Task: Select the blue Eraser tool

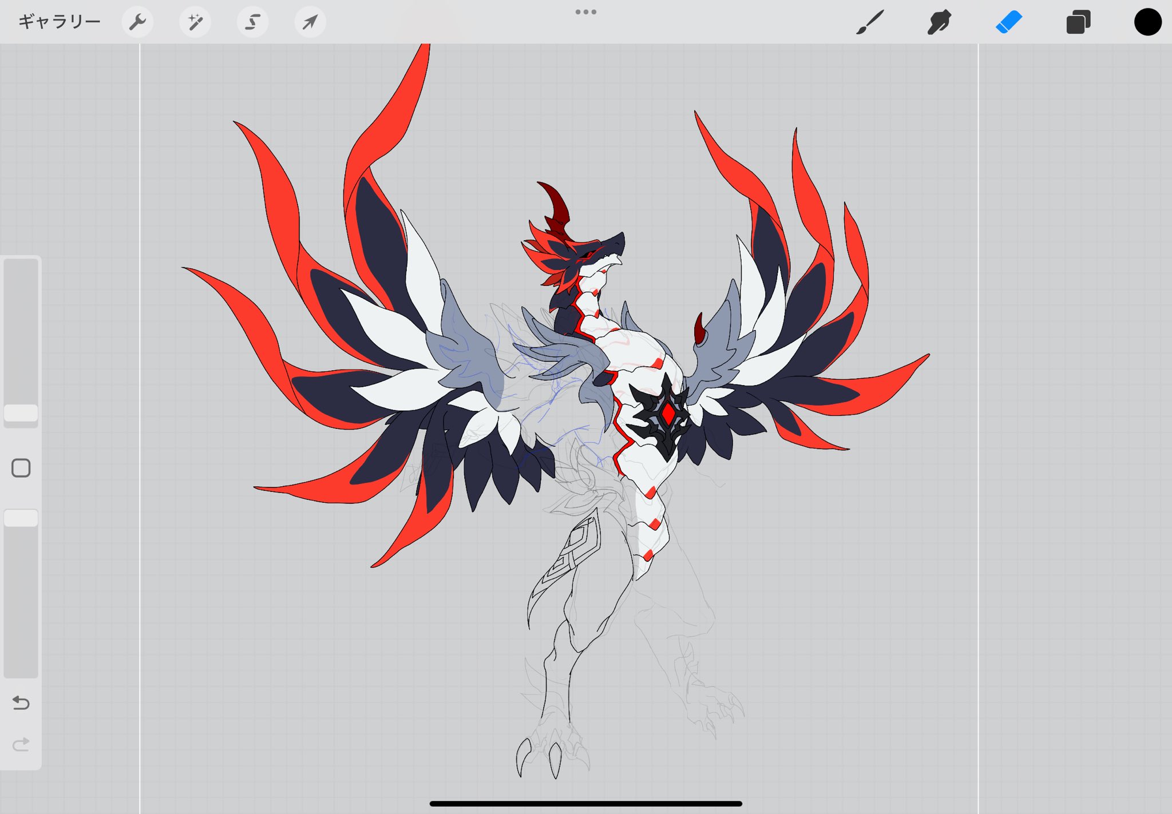Action: [x=1009, y=22]
